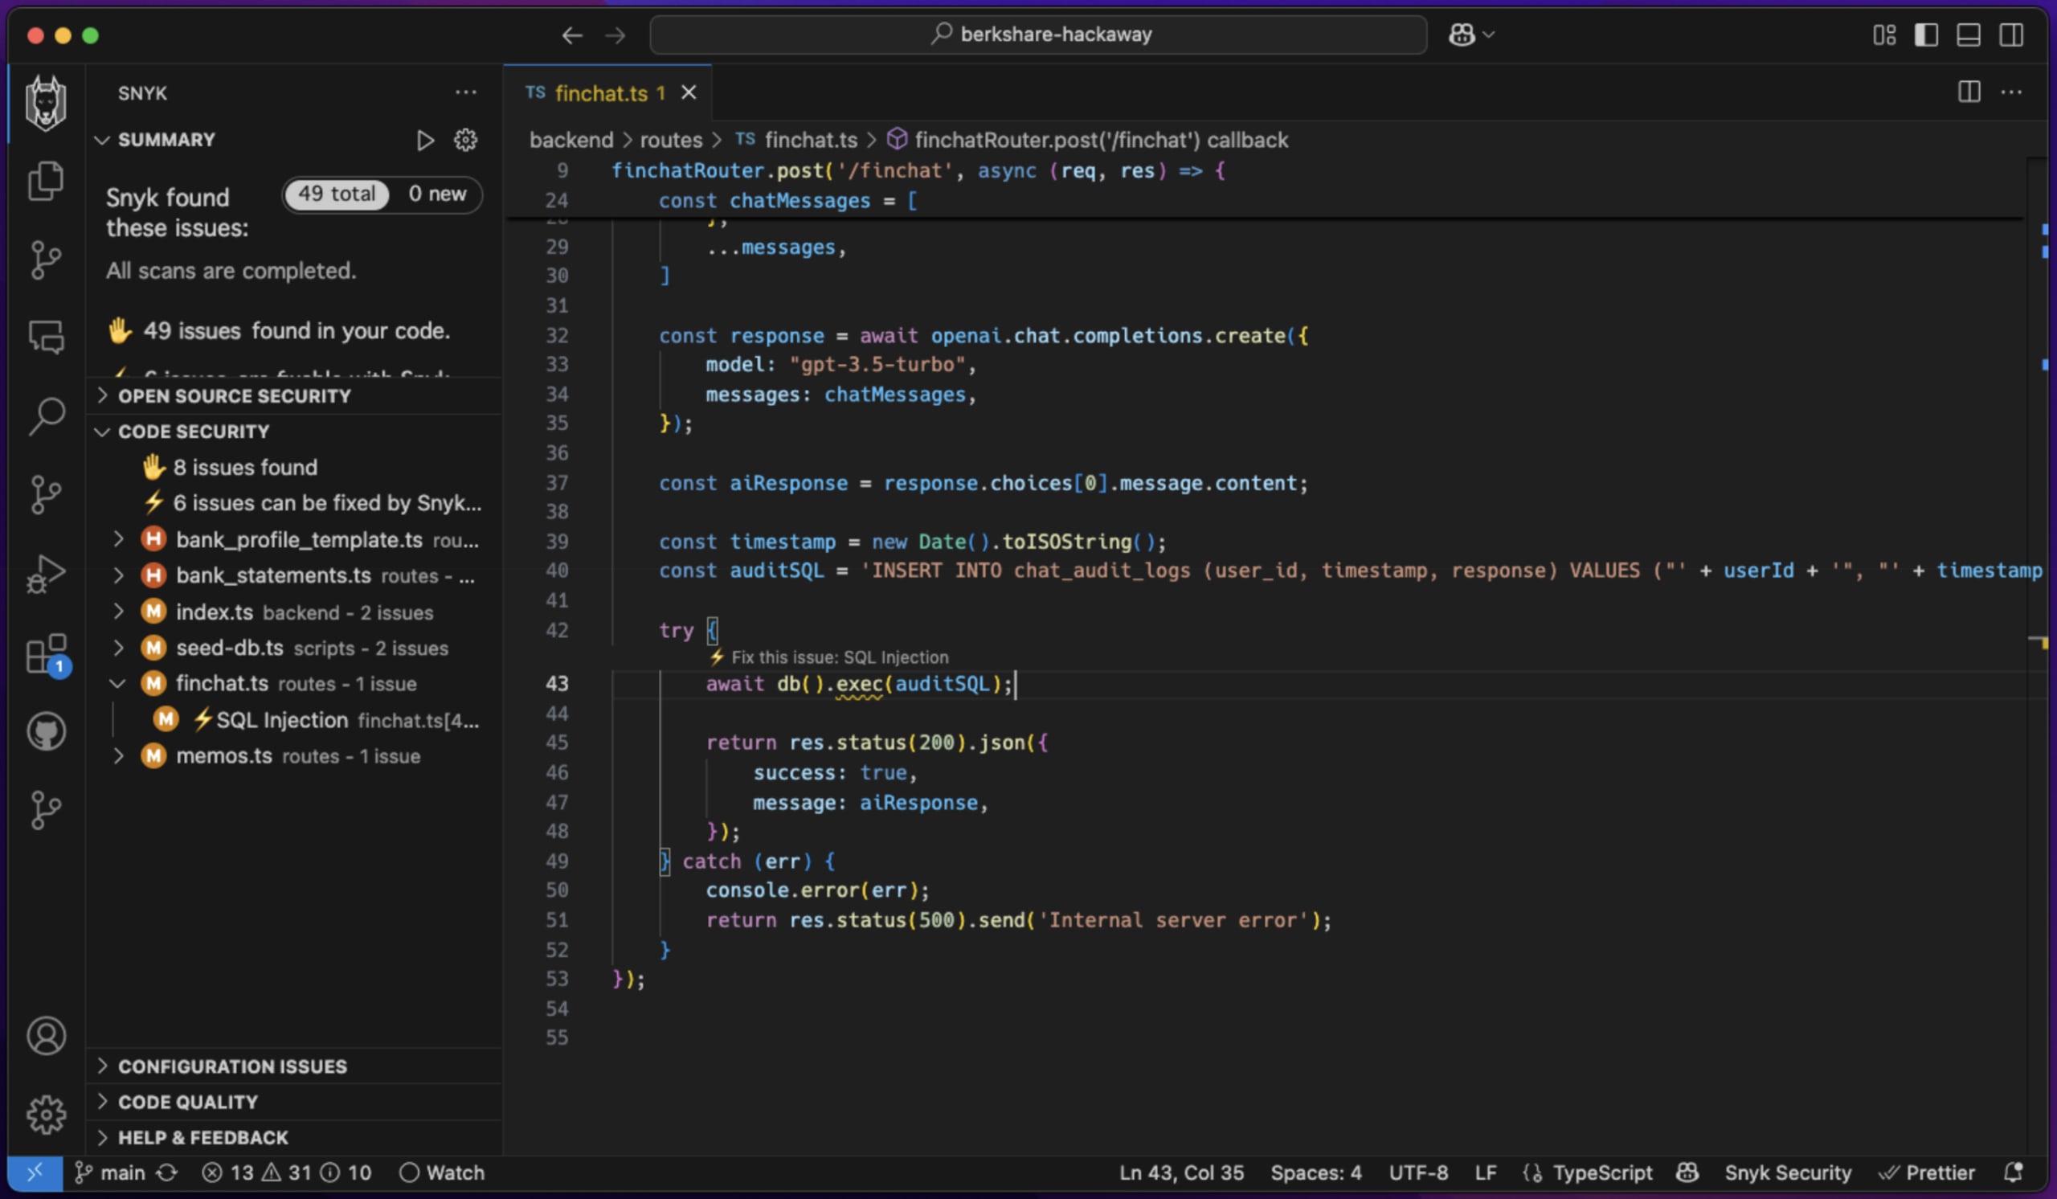Collapse the SUMMARY section
This screenshot has width=2057, height=1199.
pos(102,141)
